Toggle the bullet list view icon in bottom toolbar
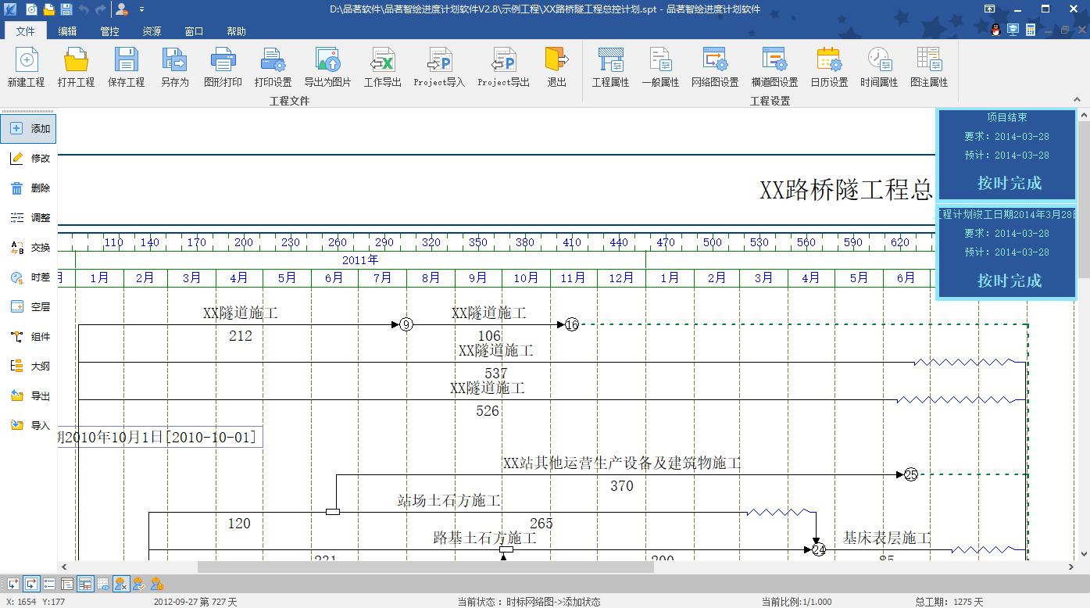 pyautogui.click(x=49, y=583)
